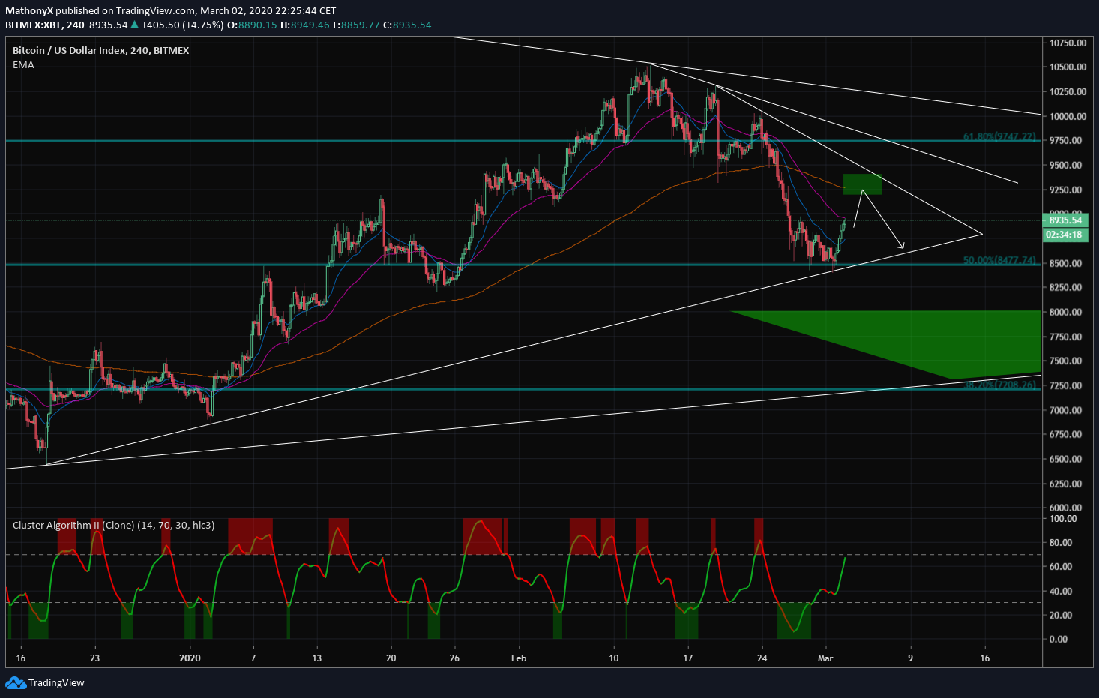Click the 23 date marker on time axis

point(94,658)
